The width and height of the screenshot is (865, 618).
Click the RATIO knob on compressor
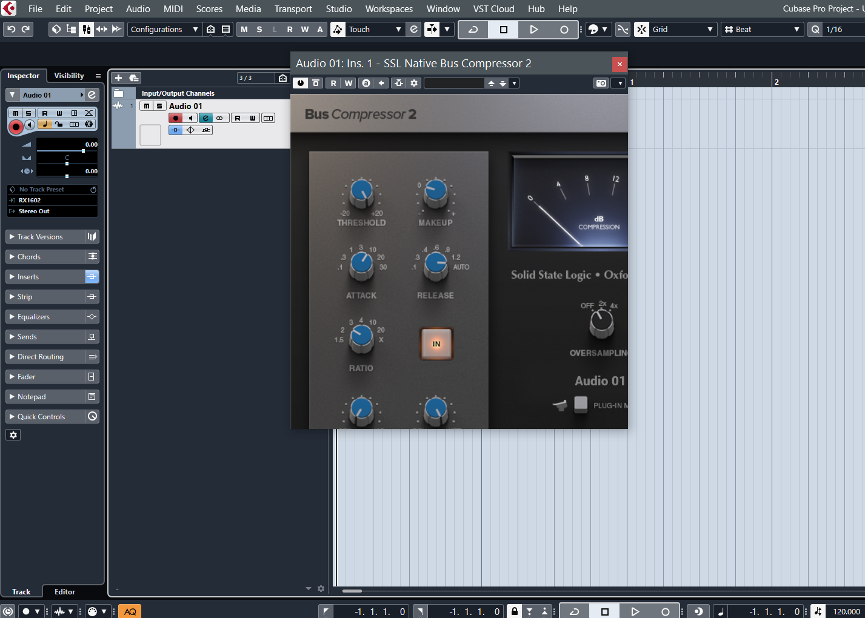362,337
